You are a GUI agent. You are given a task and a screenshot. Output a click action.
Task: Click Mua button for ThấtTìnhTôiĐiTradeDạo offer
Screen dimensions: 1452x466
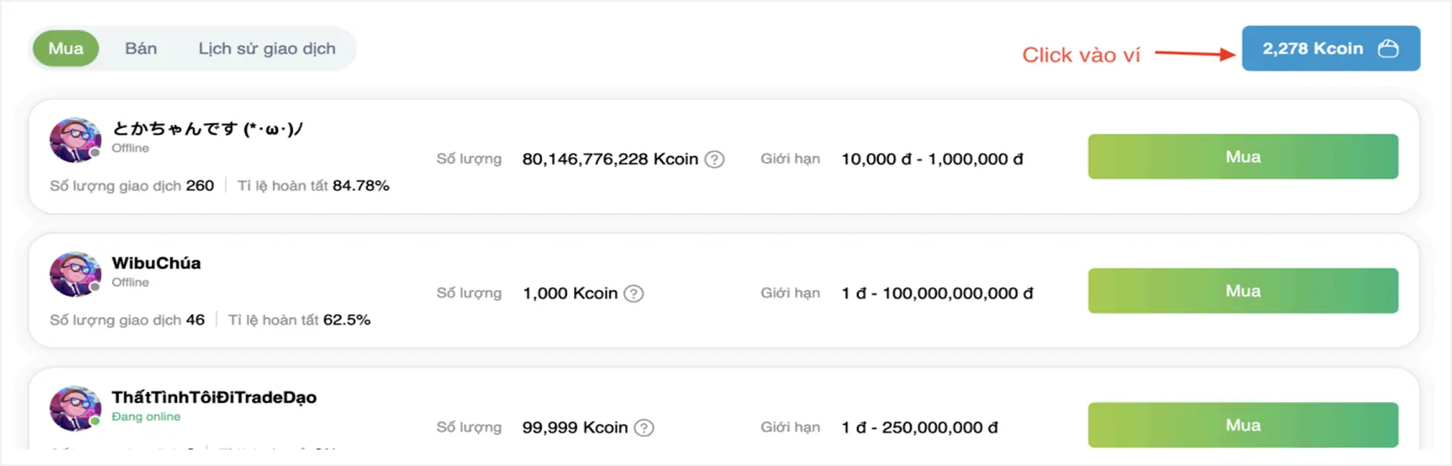point(1243,425)
